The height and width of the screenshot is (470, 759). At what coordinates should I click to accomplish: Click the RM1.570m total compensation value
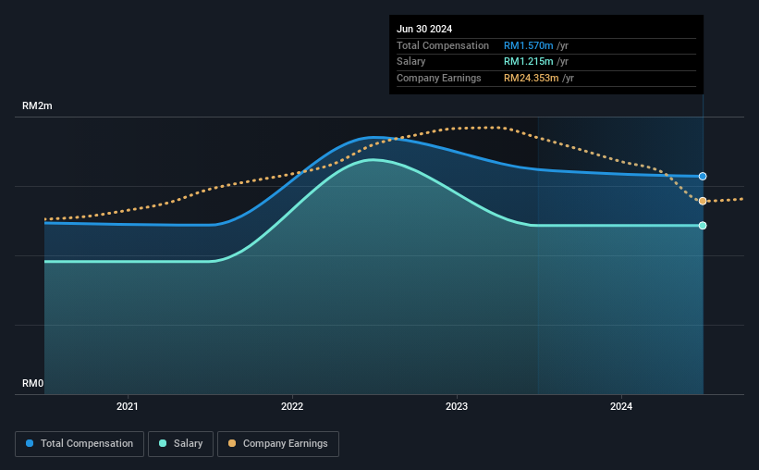pyautogui.click(x=528, y=45)
